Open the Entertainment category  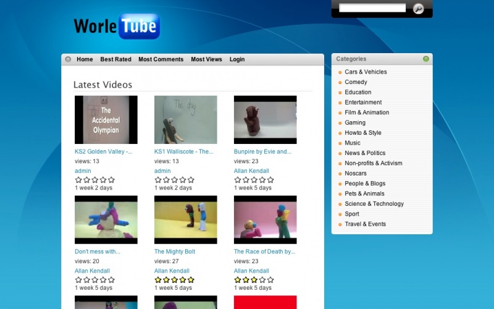[363, 102]
